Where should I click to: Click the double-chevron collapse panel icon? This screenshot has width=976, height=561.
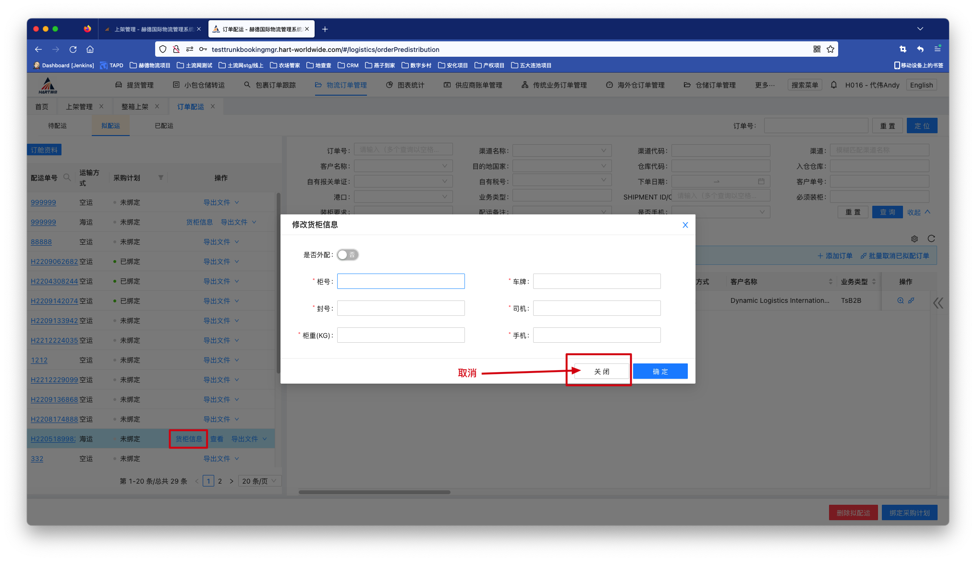click(x=938, y=303)
